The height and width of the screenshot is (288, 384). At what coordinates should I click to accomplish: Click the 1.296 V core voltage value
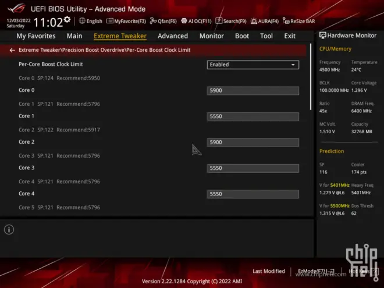pos(359,90)
